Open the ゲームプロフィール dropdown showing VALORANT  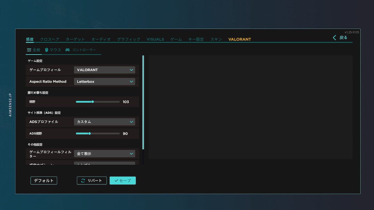(104, 70)
